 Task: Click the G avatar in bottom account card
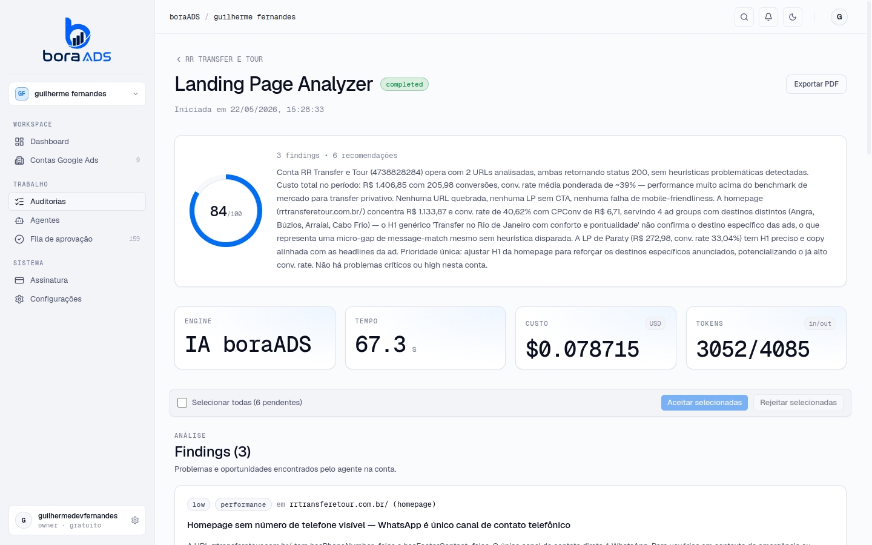click(x=24, y=520)
